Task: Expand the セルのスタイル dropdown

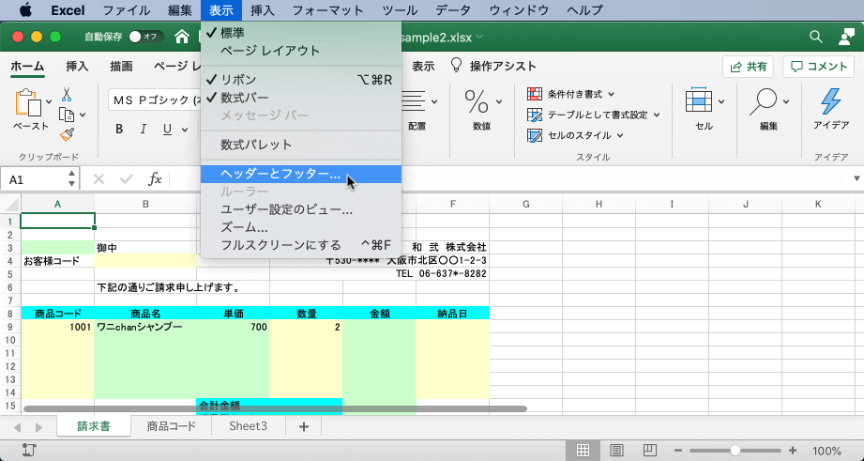Action: coord(620,135)
